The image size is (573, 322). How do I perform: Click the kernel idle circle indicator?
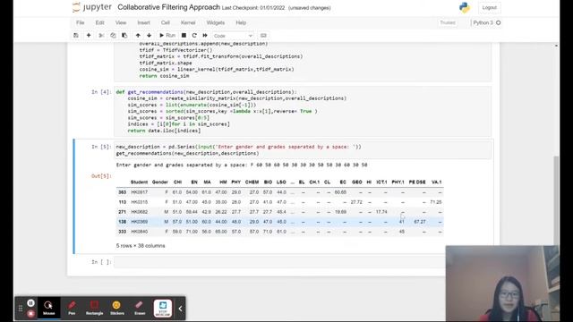[x=498, y=22]
